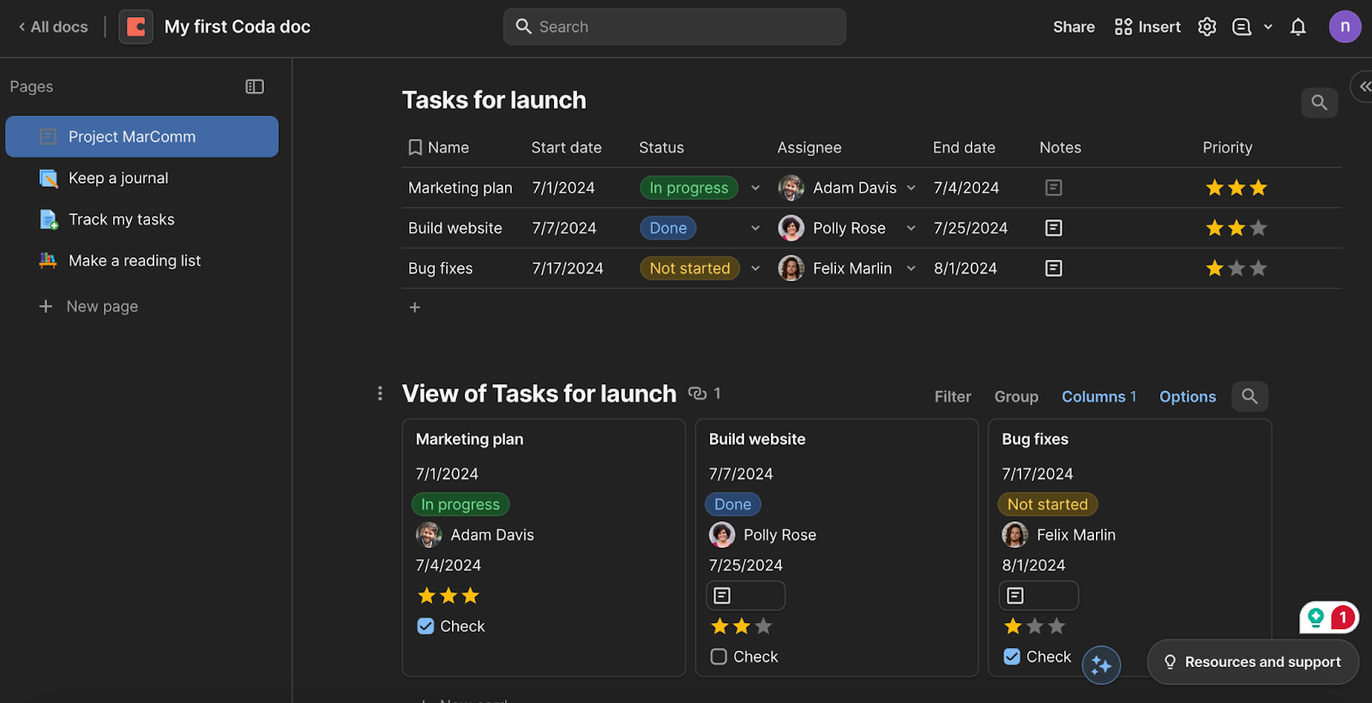The height and width of the screenshot is (703, 1372).
Task: Open the notes icon for Build website row
Action: (1054, 228)
